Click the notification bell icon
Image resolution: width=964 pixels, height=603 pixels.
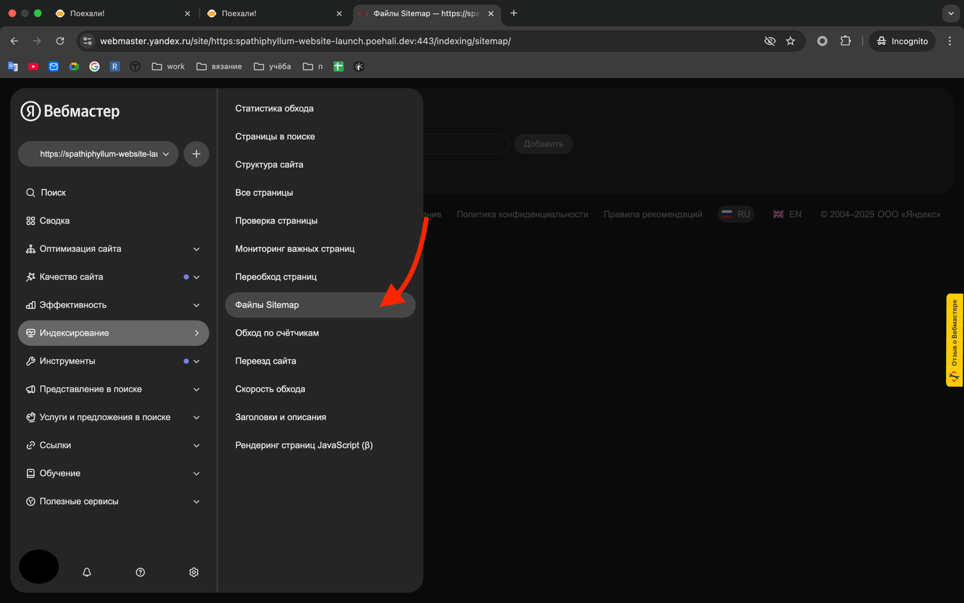click(x=87, y=572)
